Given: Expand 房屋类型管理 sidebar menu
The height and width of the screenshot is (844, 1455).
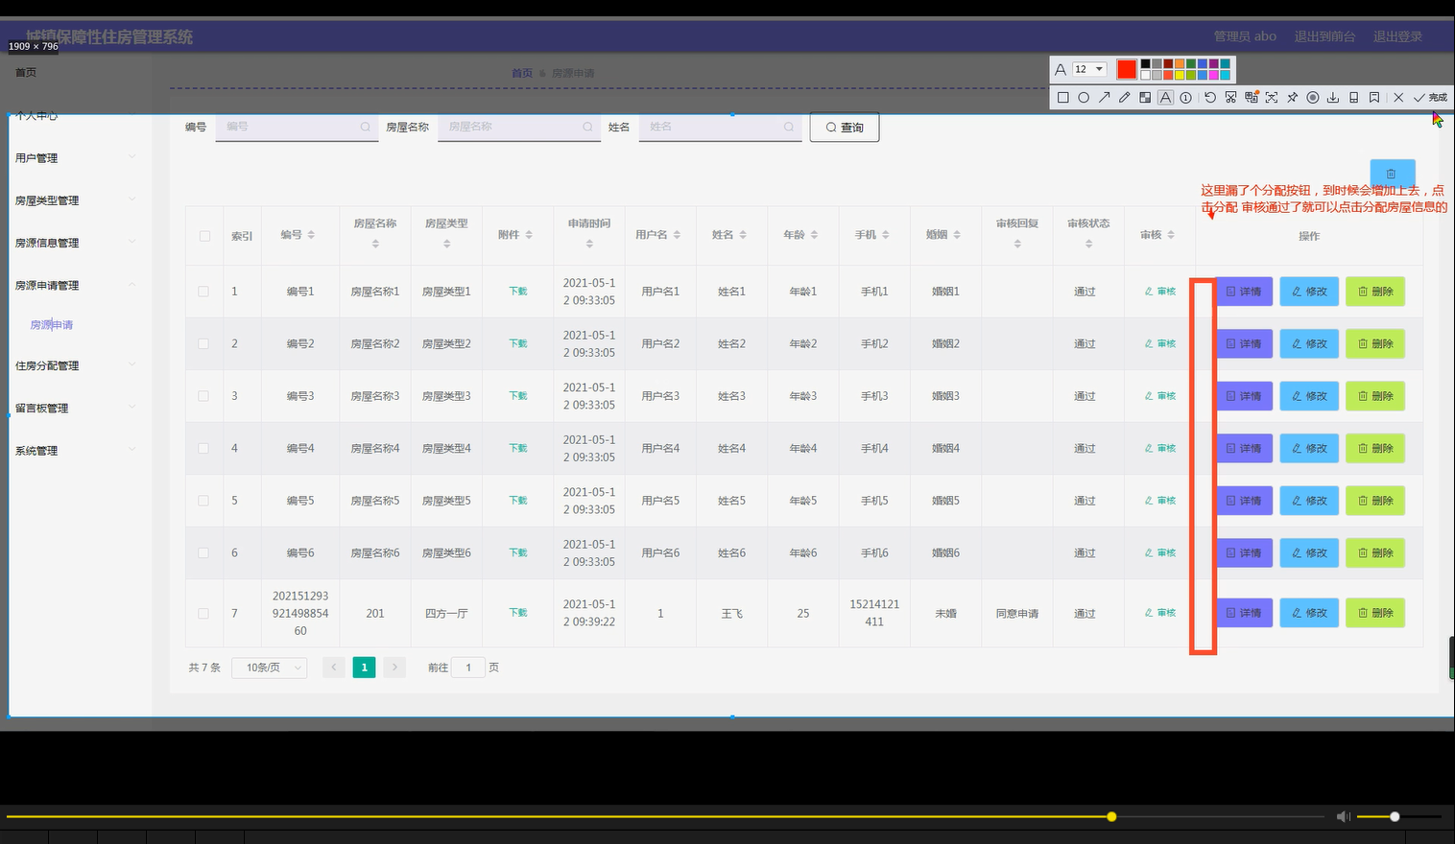Looking at the screenshot, I should [x=76, y=200].
